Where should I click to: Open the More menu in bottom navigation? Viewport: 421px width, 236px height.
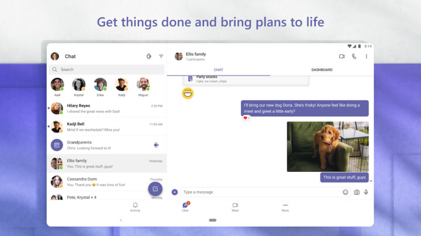285,207
